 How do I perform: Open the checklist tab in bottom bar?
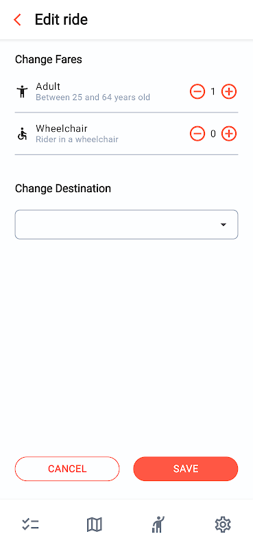(30, 525)
